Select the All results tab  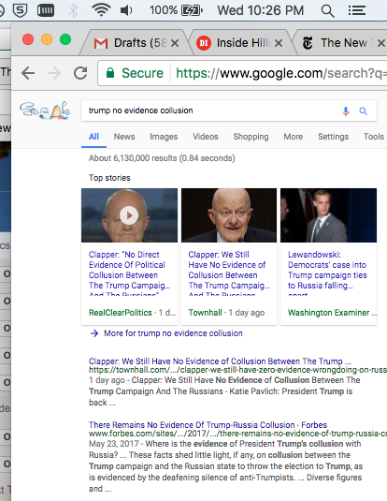point(93,137)
